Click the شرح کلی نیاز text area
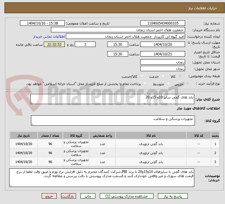The width and height of the screenshot is (225, 204). coord(112,99)
